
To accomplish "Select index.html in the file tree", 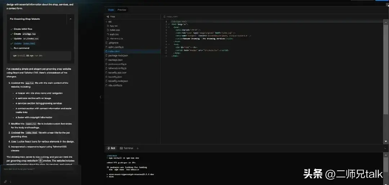I will coord(132,51).
